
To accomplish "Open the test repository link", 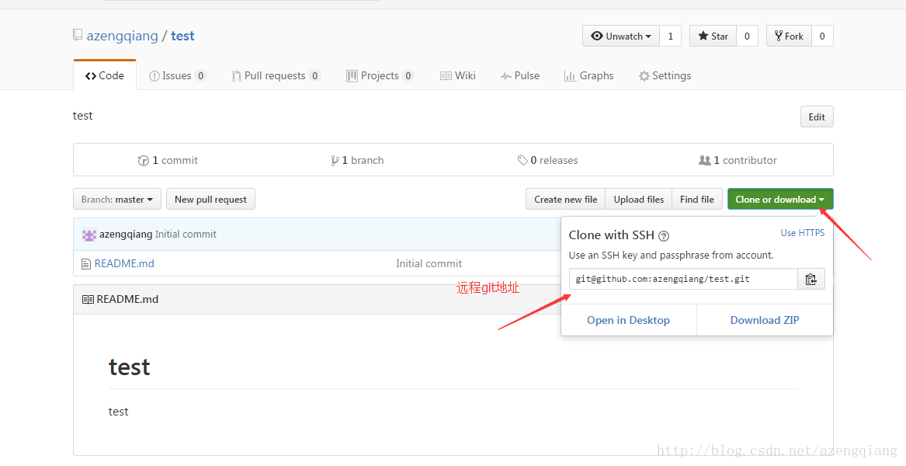I will (182, 36).
